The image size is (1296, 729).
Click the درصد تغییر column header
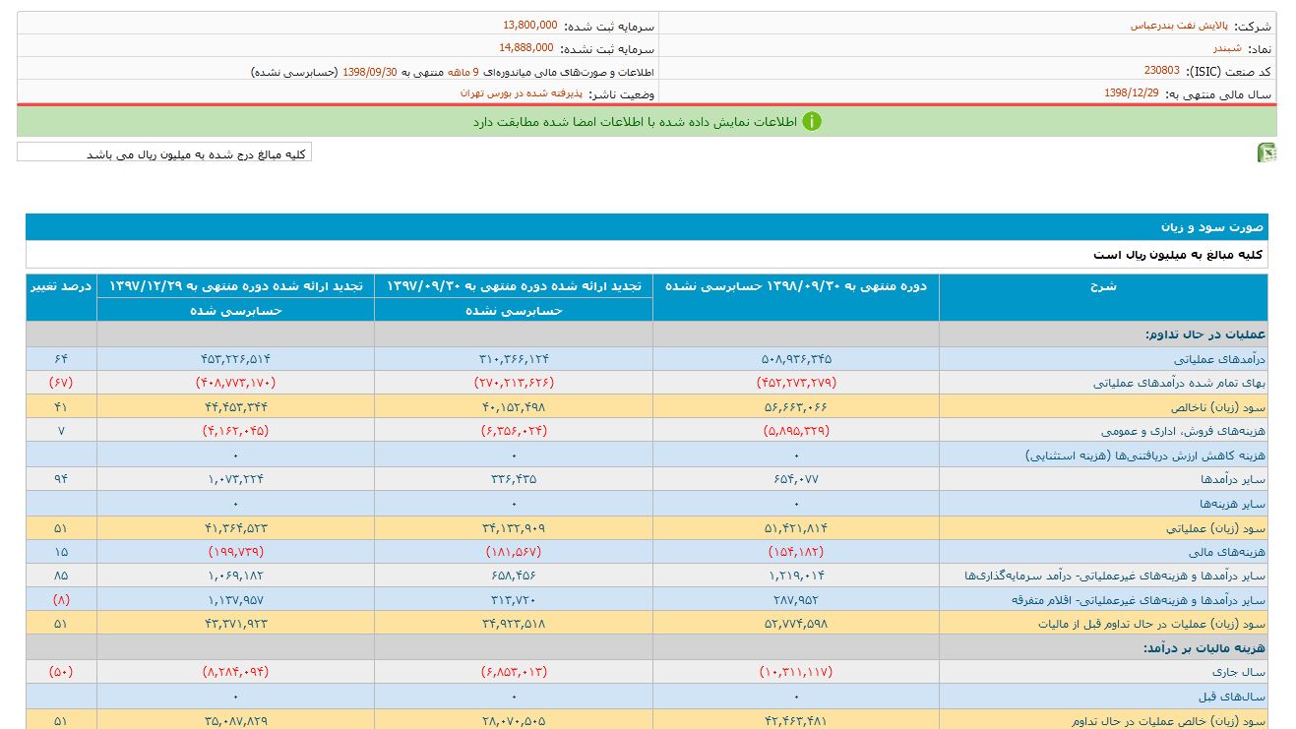point(61,286)
